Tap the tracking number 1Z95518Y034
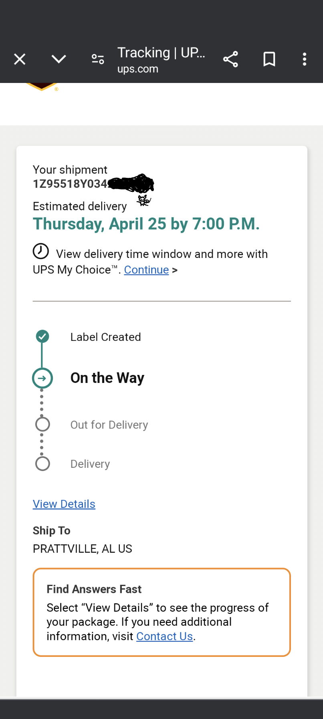Image resolution: width=323 pixels, height=719 pixels. (x=71, y=184)
